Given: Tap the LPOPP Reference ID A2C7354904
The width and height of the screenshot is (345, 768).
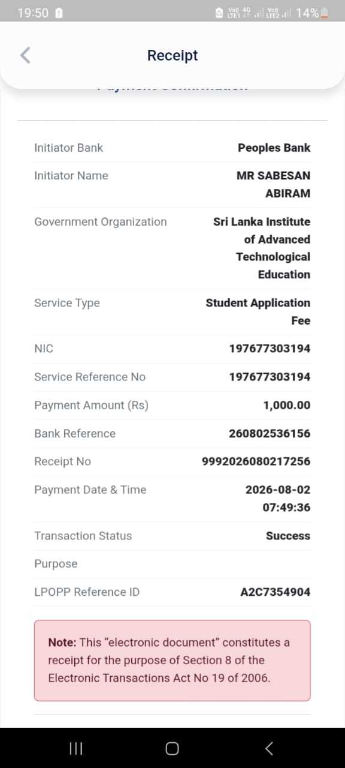Looking at the screenshot, I should [x=276, y=592].
